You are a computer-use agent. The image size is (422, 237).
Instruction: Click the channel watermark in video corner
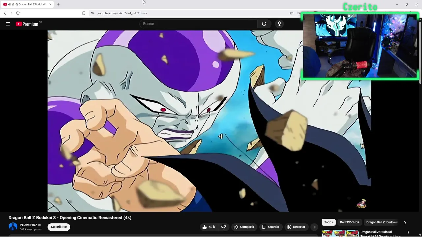[361, 204]
